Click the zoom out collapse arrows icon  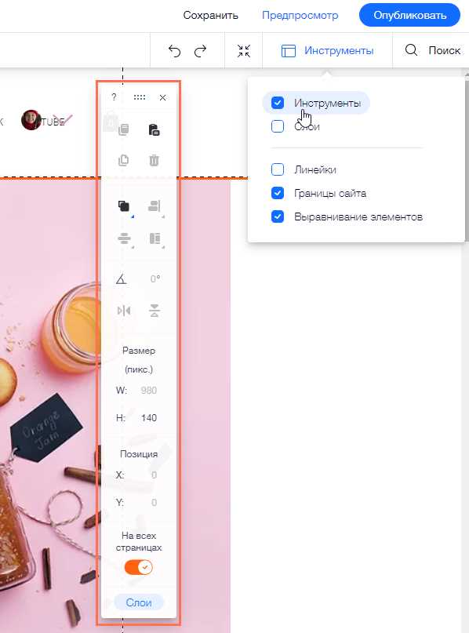244,51
